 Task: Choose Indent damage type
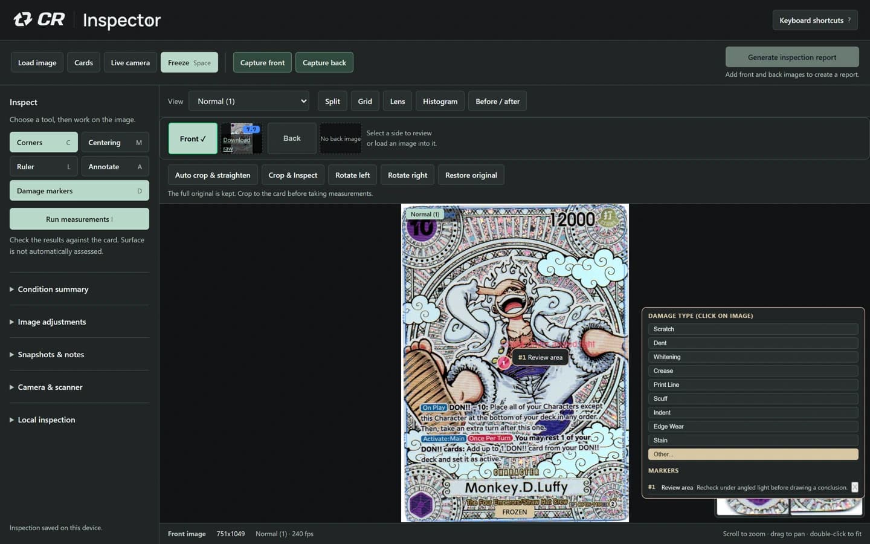[753, 412]
